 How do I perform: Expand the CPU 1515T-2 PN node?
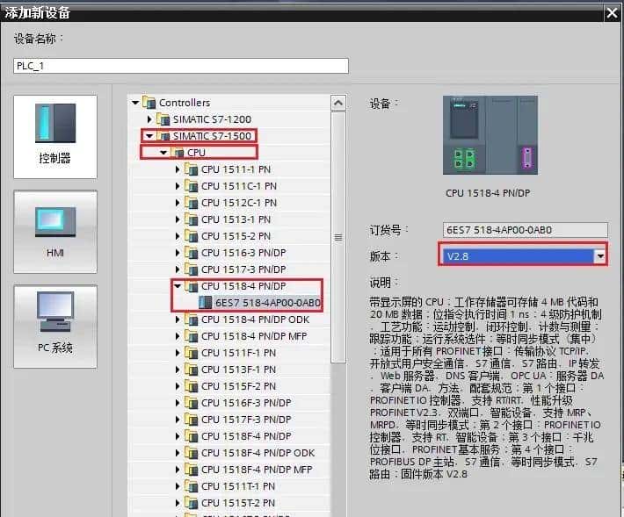[178, 503]
